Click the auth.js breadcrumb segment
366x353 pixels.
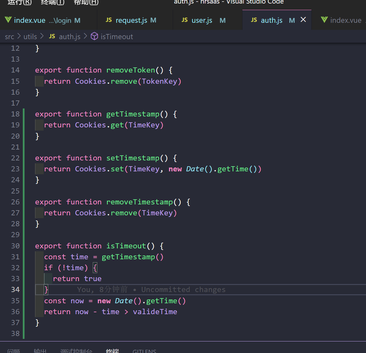pyautogui.click(x=70, y=37)
